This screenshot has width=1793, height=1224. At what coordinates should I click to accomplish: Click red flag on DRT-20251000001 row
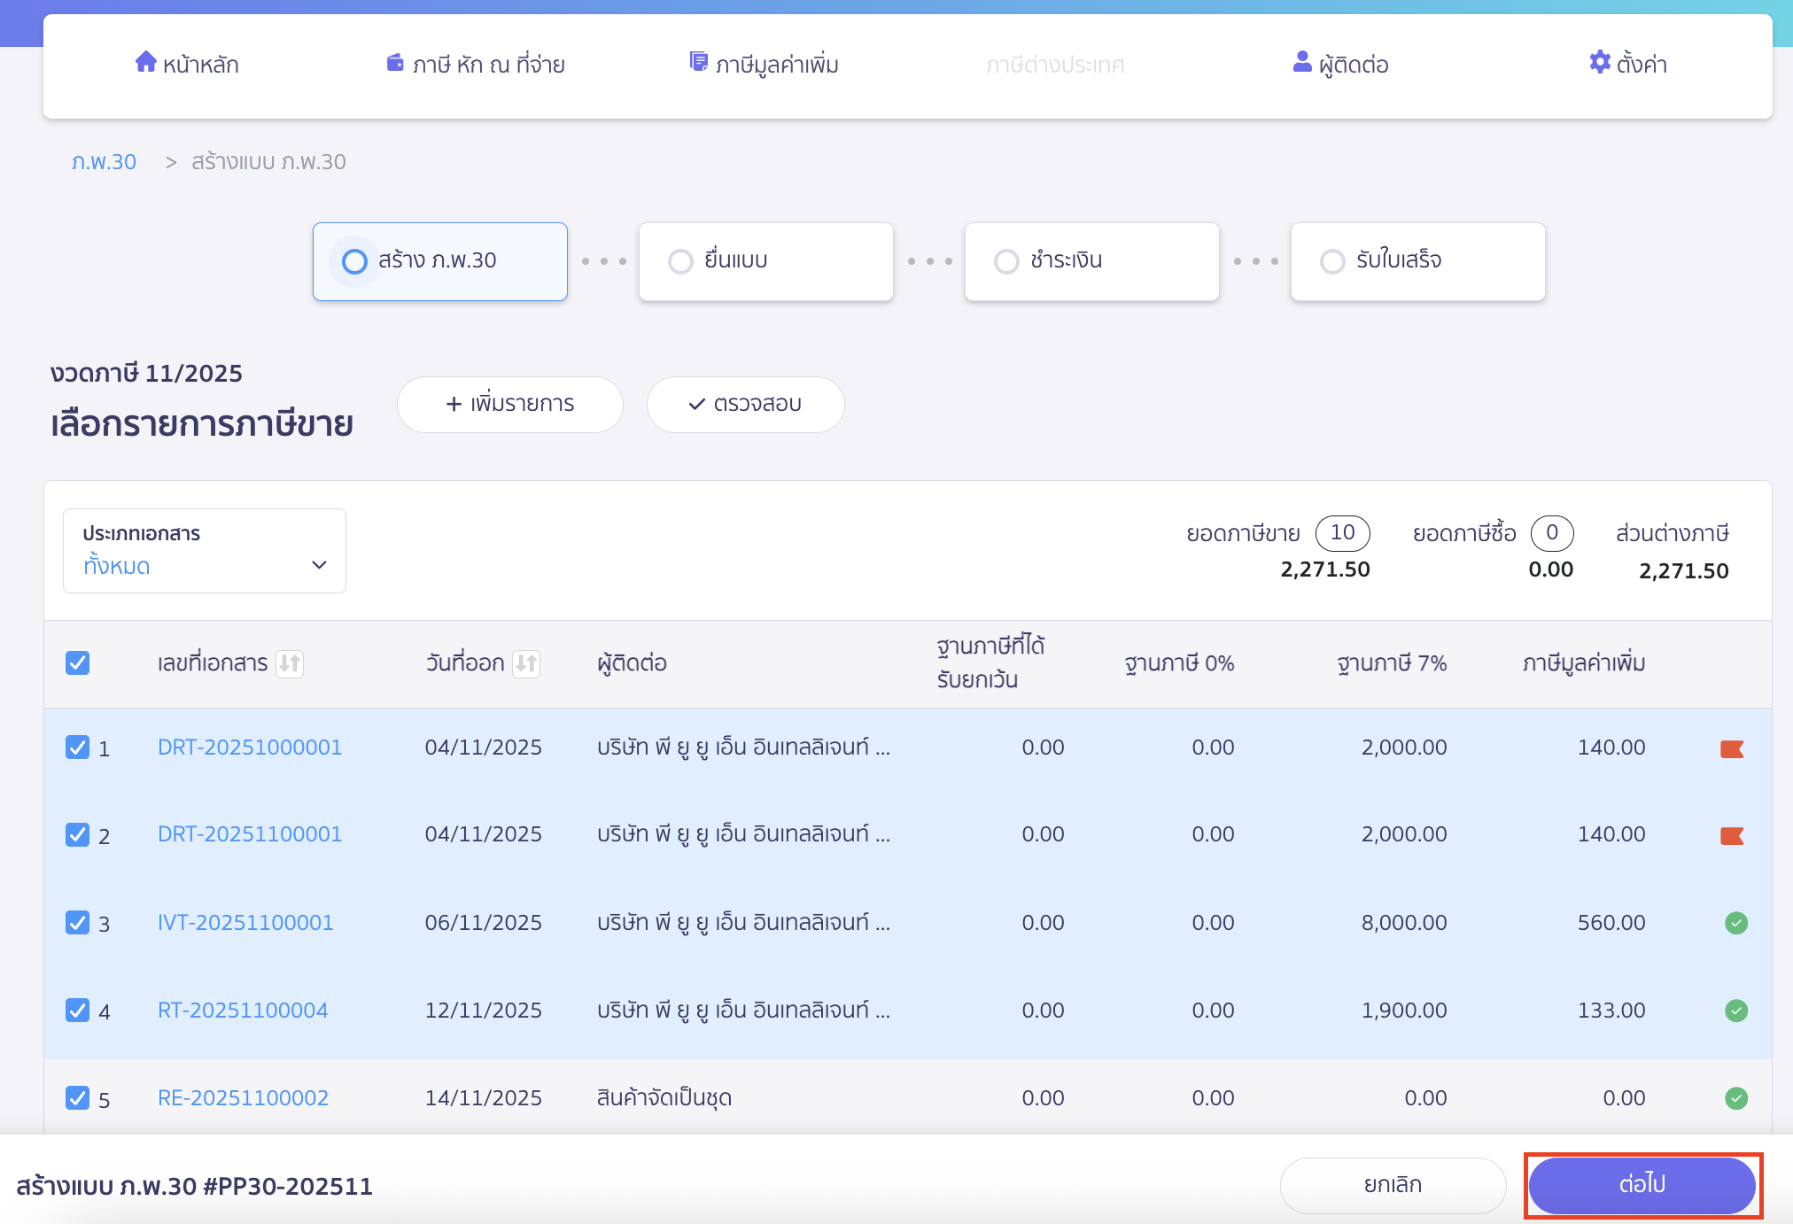1732,749
